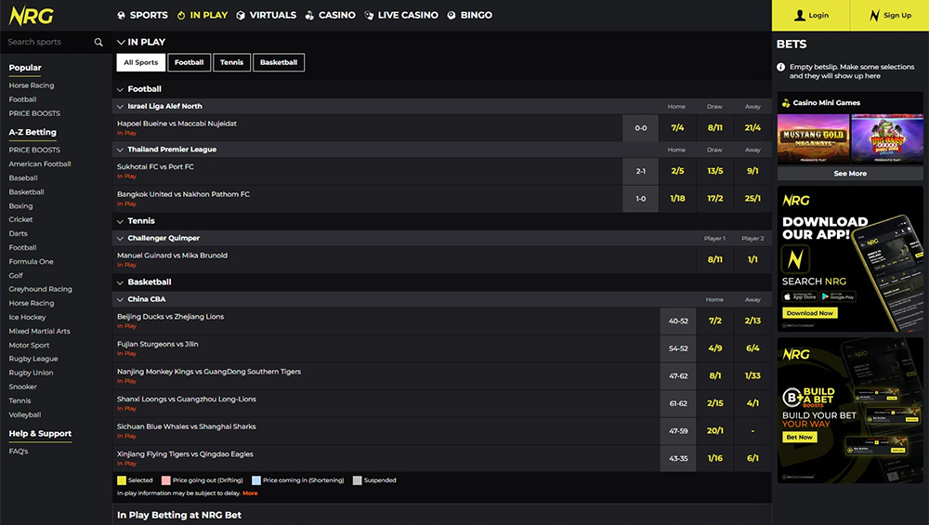The height and width of the screenshot is (525, 929).
Task: Click the yellow Selected legend swatch
Action: point(122,480)
